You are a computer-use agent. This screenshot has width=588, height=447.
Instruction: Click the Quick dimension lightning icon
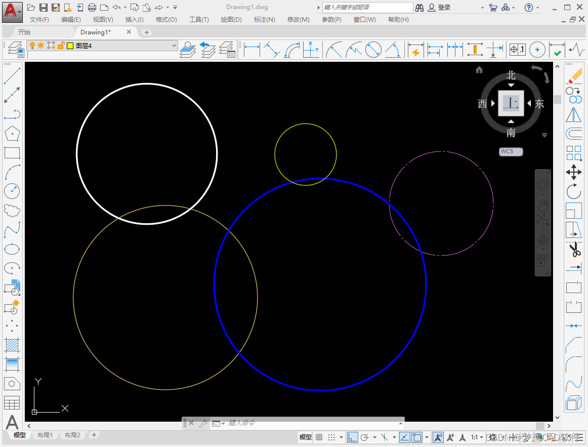click(415, 50)
